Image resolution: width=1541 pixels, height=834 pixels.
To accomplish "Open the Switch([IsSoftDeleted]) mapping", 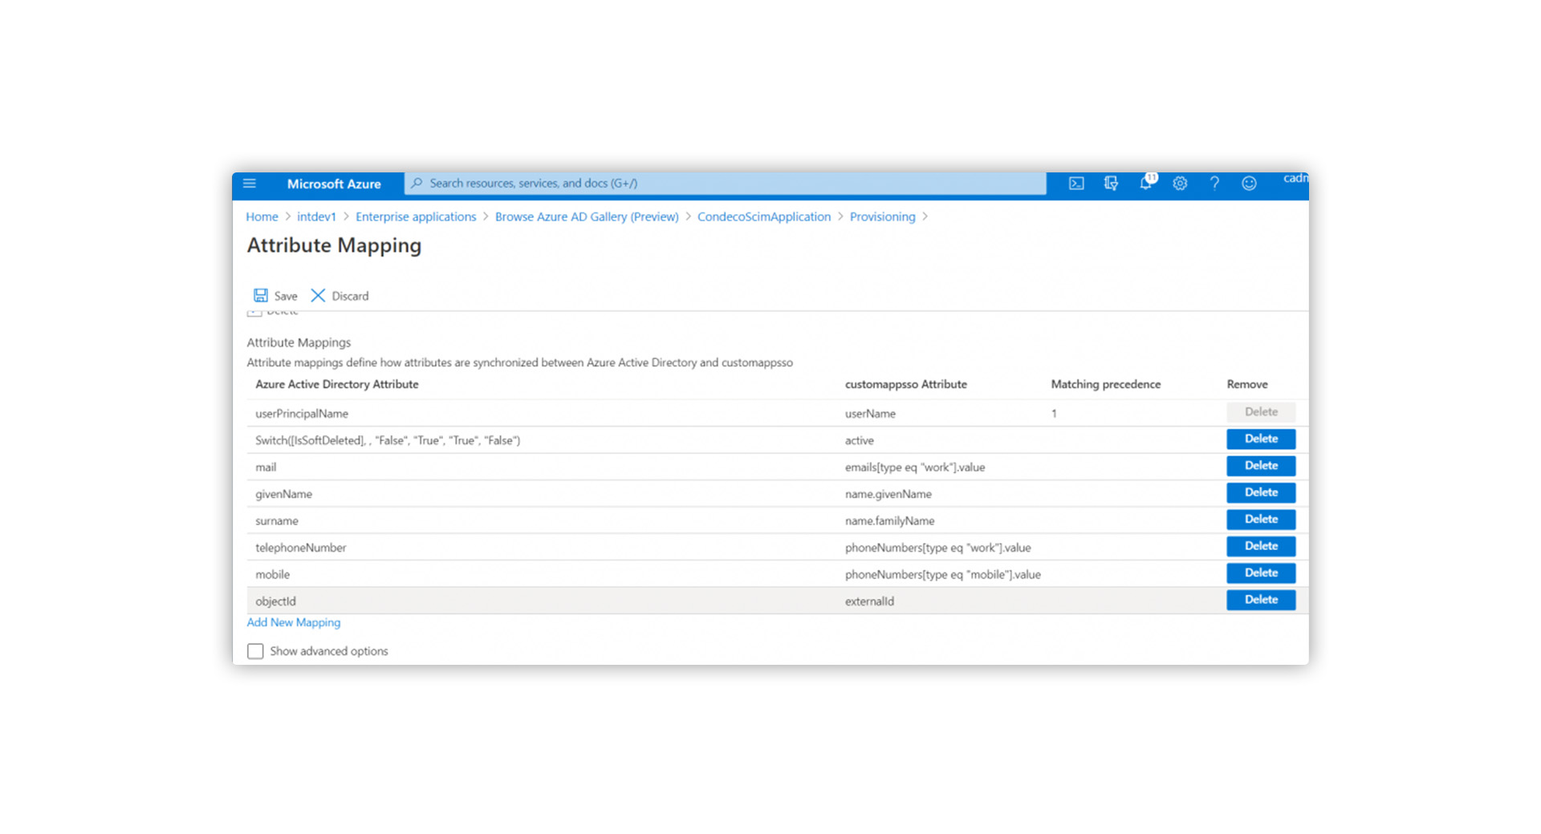I will pyautogui.click(x=388, y=440).
